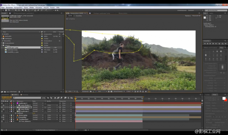Click the draft 3D icon in timeline
Screen dimensions: 228x135
[x=51, y=98]
